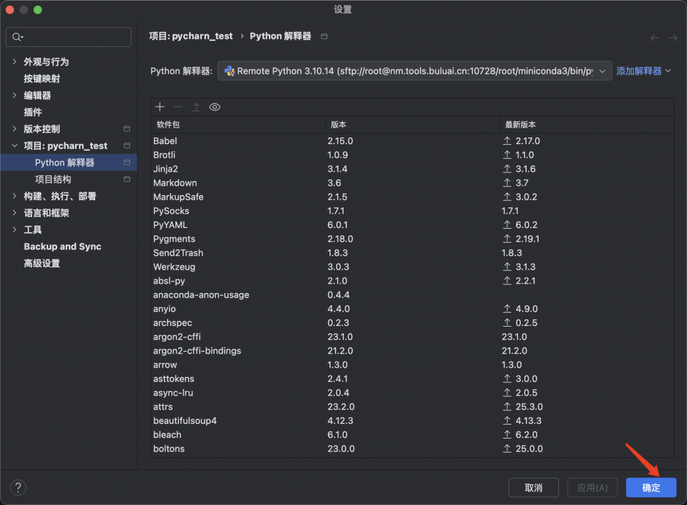Open the 添加解释器 dropdown link
Image resolution: width=687 pixels, height=505 pixels.
[x=643, y=71]
